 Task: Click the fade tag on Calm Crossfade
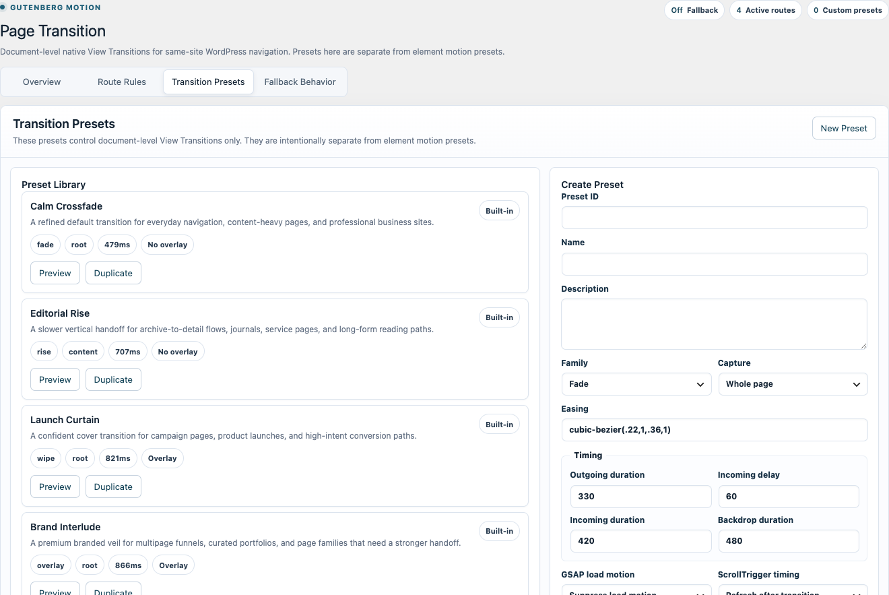coord(46,245)
